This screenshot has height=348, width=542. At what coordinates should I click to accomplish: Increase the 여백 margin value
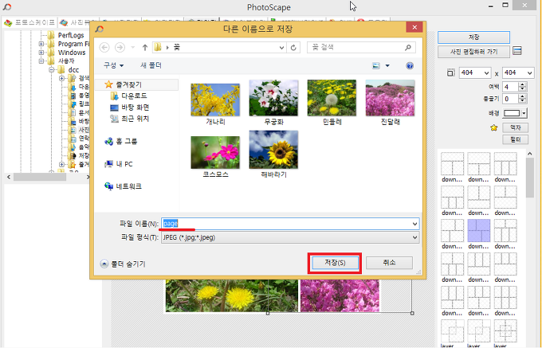coord(522,84)
